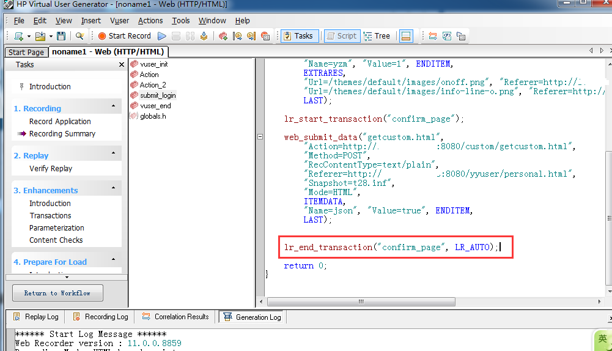The image size is (612, 351).
Task: Switch to Tree view
Action: pos(377,36)
